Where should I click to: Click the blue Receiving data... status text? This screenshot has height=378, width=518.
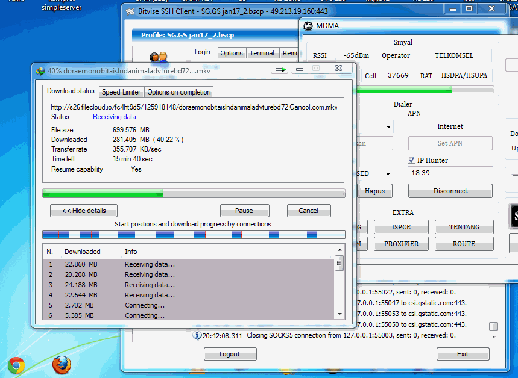pyautogui.click(x=117, y=117)
